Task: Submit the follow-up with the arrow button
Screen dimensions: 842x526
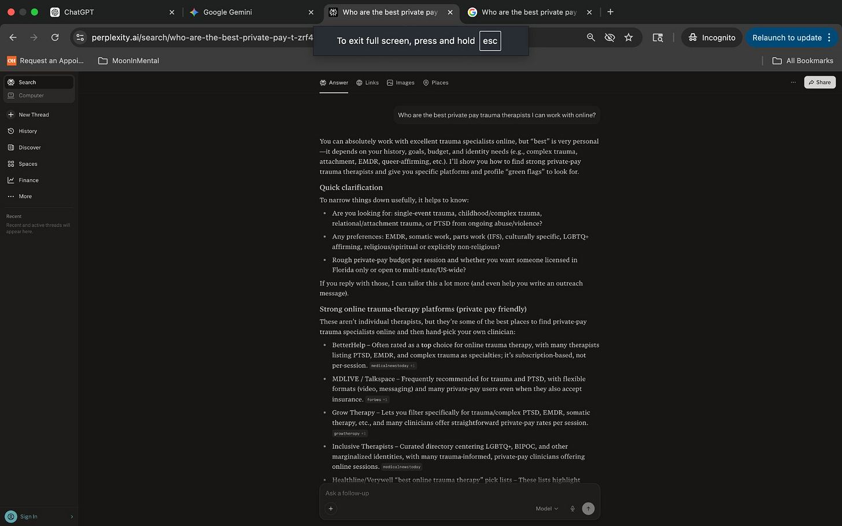Action: [x=588, y=509]
